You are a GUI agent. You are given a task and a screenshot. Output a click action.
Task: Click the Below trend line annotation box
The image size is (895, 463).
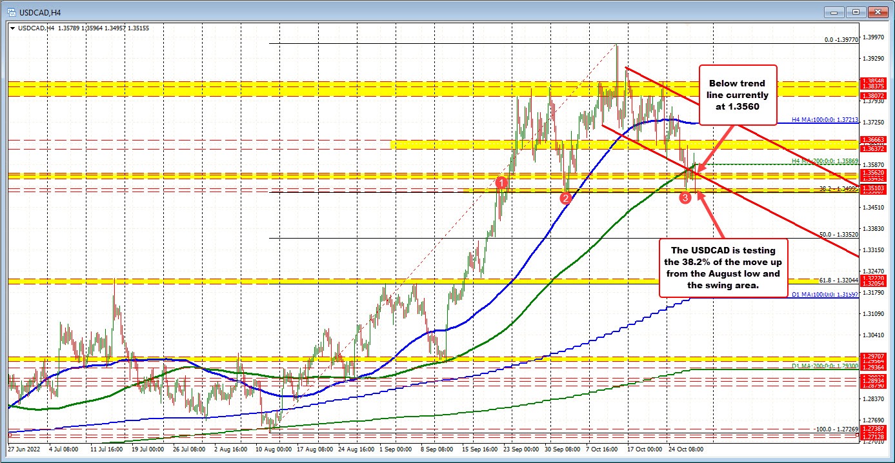pos(738,94)
